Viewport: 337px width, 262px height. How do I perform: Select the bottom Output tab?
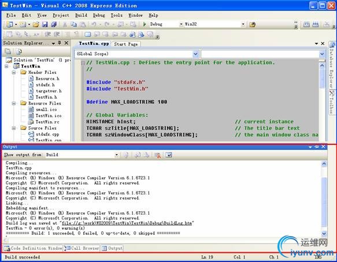click(112, 248)
